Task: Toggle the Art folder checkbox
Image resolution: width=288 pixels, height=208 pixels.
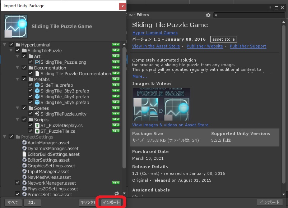Action: [24, 56]
